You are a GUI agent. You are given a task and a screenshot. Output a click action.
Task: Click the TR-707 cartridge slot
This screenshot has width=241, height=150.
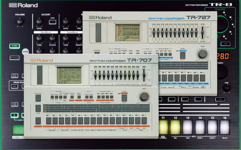point(40,75)
